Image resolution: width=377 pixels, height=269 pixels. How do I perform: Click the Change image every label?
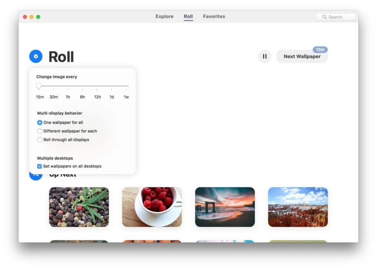tap(57, 77)
